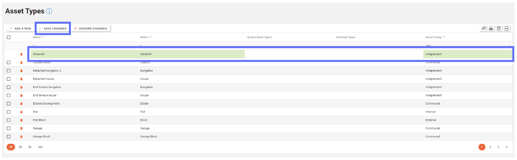This screenshot has height=160, width=517.
Task: Click the Asset Types info icon
Action: pyautogui.click(x=49, y=11)
